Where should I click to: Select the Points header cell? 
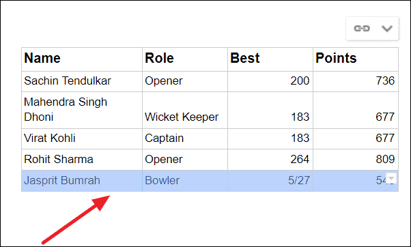point(356,59)
